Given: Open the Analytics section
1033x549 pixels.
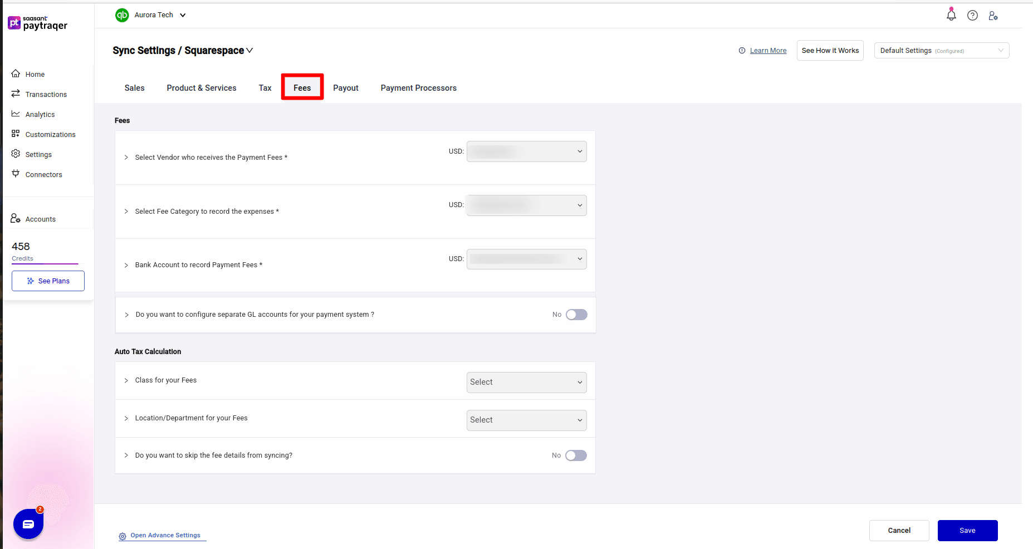Looking at the screenshot, I should (40, 114).
